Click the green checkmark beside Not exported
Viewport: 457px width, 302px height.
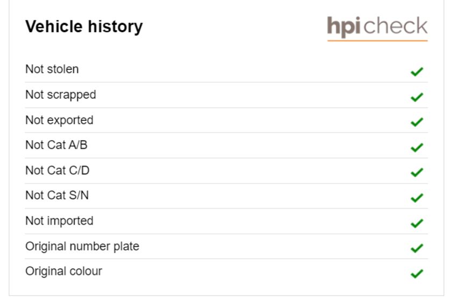click(417, 122)
